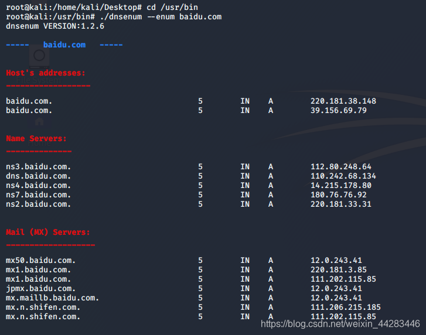The image size is (426, 335).
Task: Select IP address 180.76.76.92
Action: point(339,194)
